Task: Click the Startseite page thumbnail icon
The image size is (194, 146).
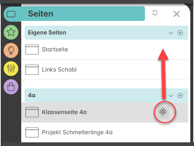Action: [32, 50]
